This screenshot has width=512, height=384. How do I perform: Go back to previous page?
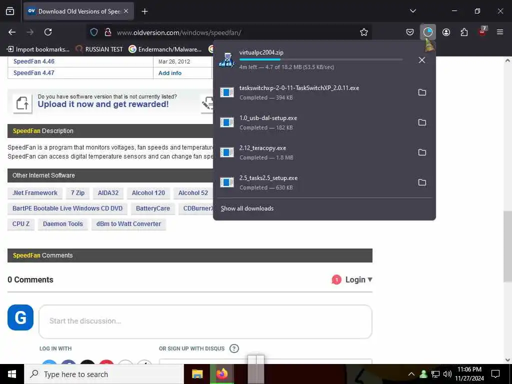tap(12, 32)
